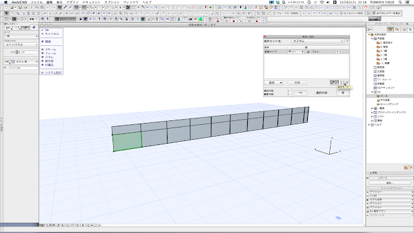Open システム設定 in the edit palette
This screenshot has height=233, width=414.
pyautogui.click(x=52, y=72)
